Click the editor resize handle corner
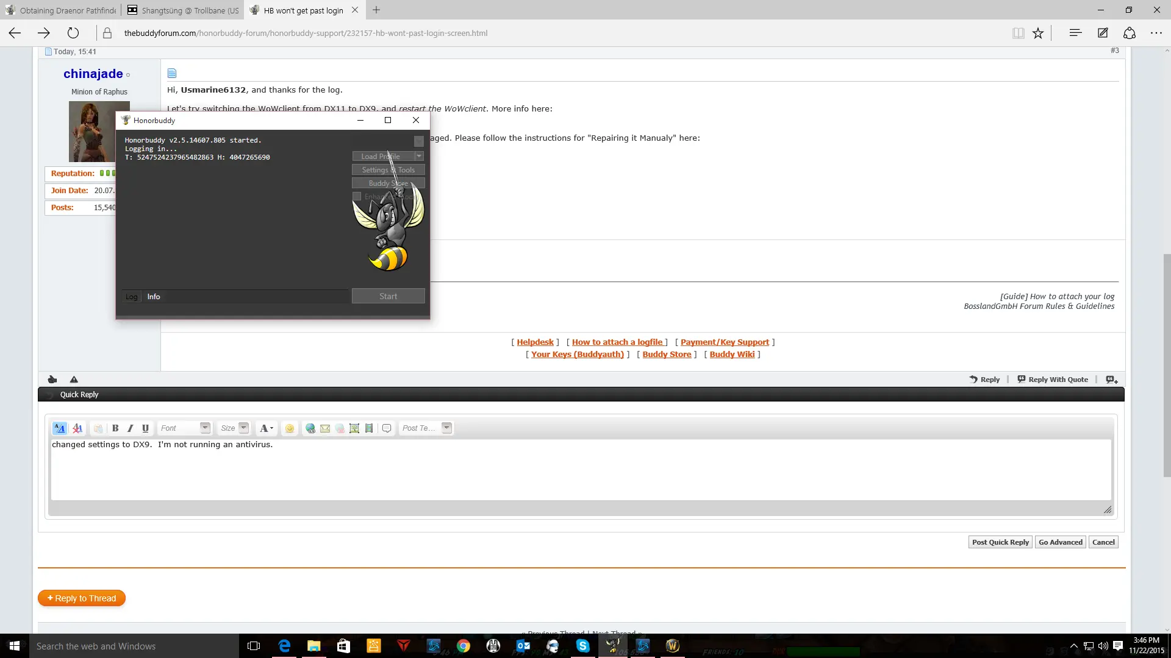 pos(1108,509)
